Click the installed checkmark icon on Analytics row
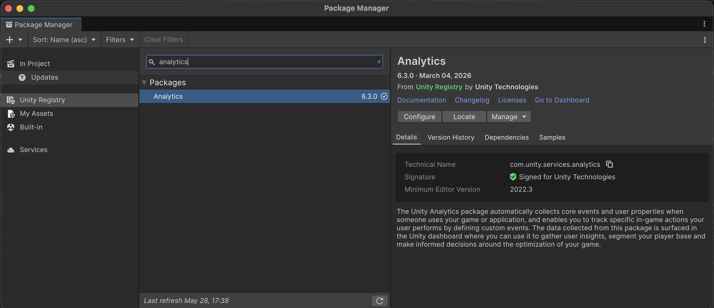714x308 pixels. pos(384,96)
